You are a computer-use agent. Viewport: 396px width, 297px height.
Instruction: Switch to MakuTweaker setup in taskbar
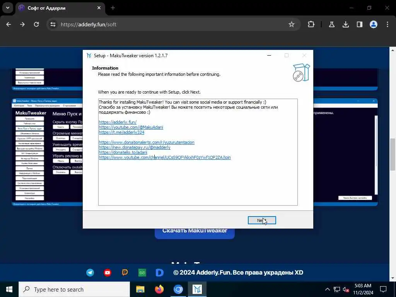197,289
